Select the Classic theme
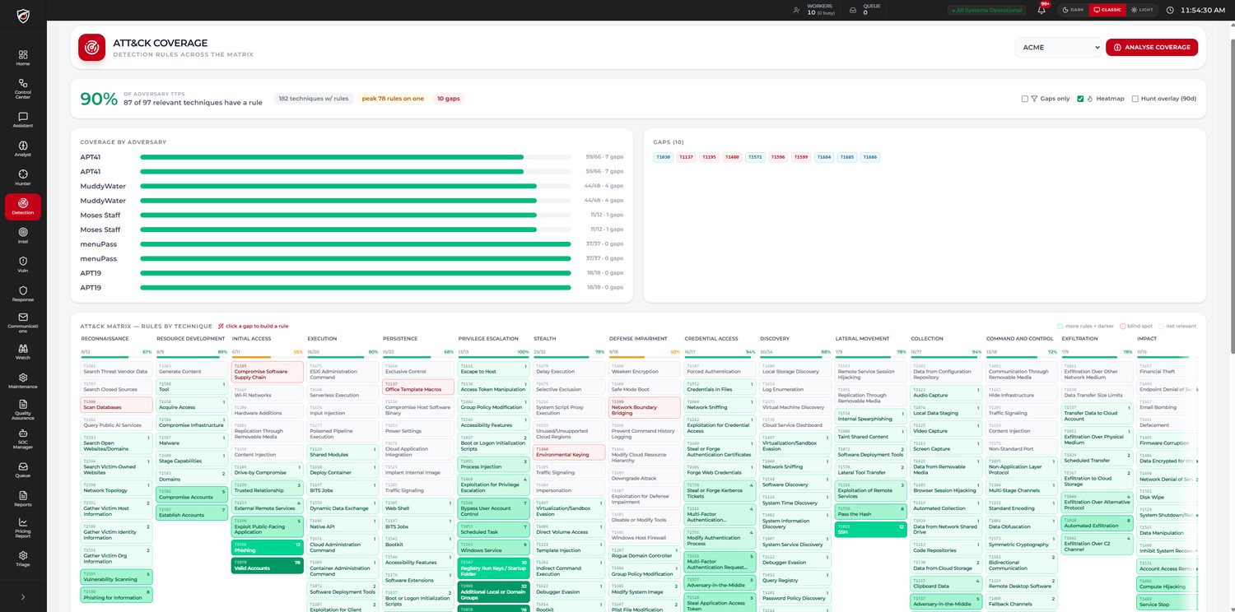This screenshot has width=1235, height=612. pos(1107,10)
